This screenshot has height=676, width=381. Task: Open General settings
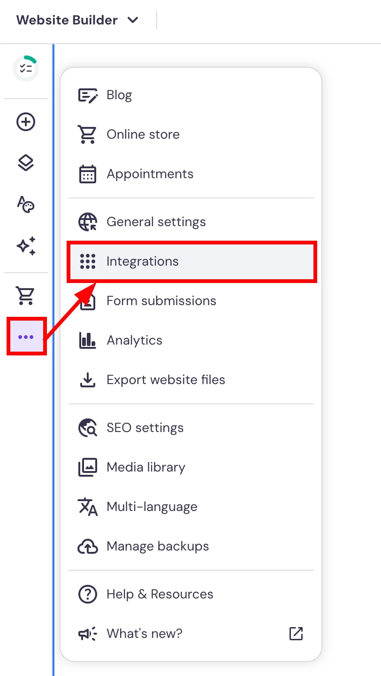point(156,222)
